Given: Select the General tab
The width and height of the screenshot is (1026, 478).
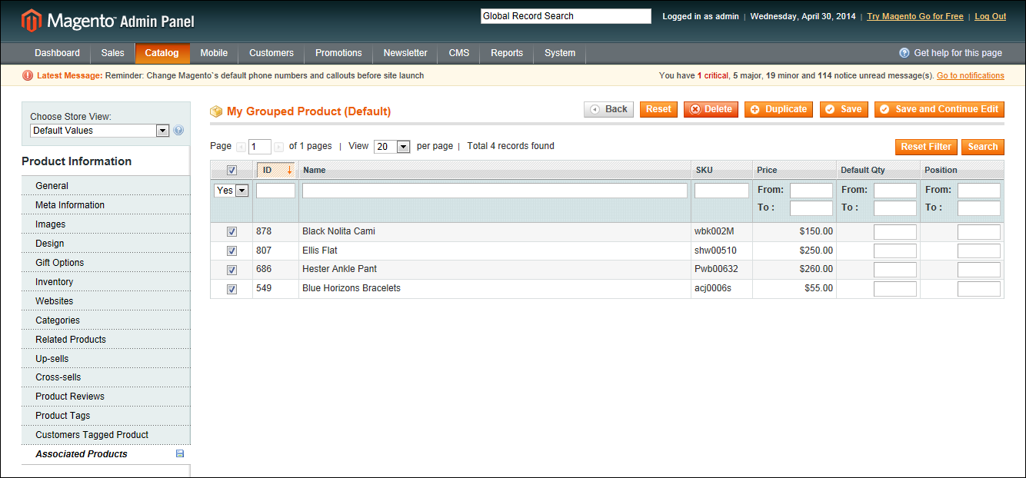Looking at the screenshot, I should tap(106, 186).
